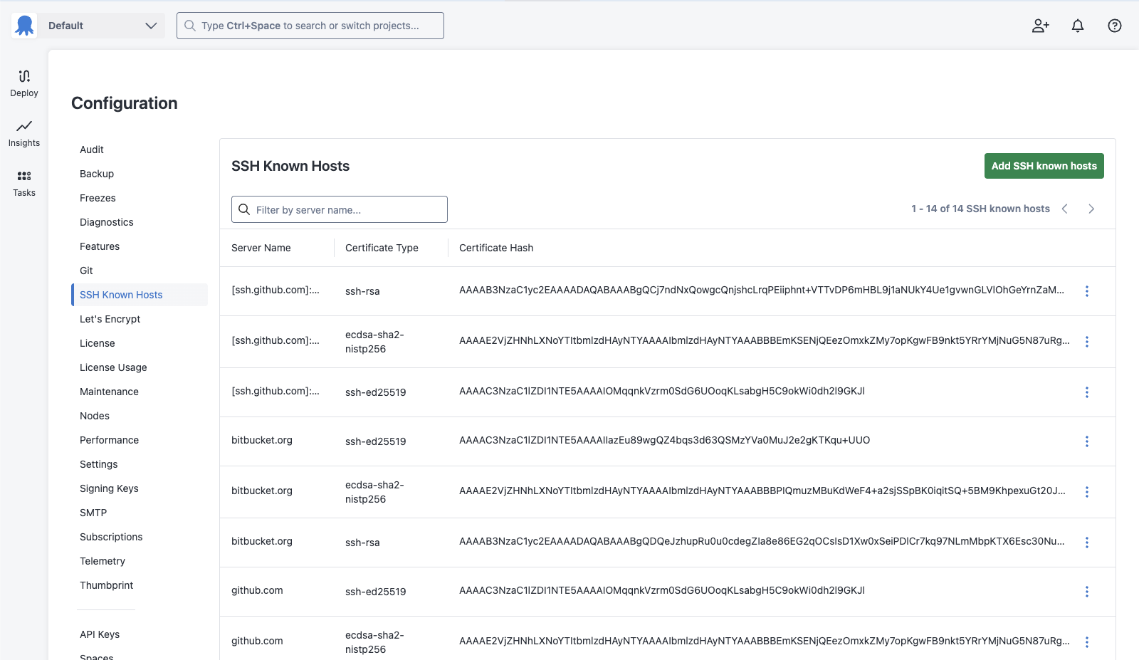Viewport: 1139px width, 660px height.
Task: Open SMTP page
Action: point(93,513)
